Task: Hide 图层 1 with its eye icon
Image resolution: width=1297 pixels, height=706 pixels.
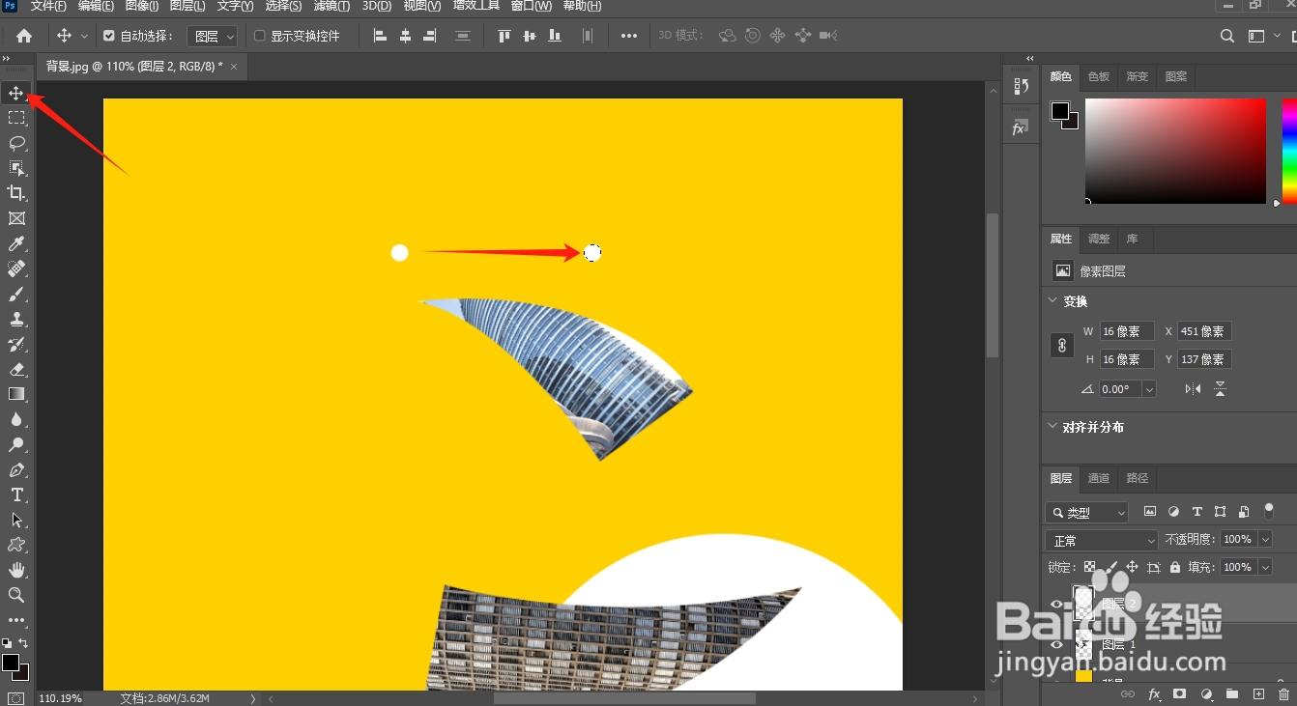Action: pos(1056,644)
